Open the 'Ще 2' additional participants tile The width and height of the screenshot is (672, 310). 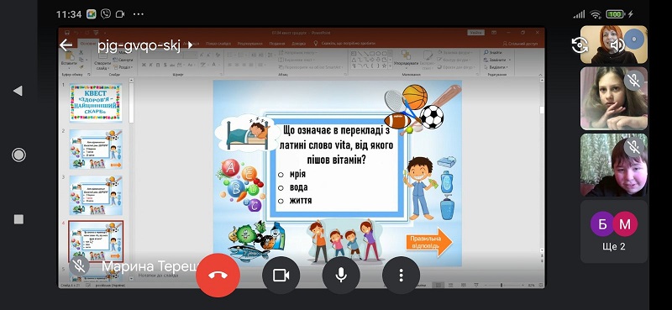[x=614, y=232]
